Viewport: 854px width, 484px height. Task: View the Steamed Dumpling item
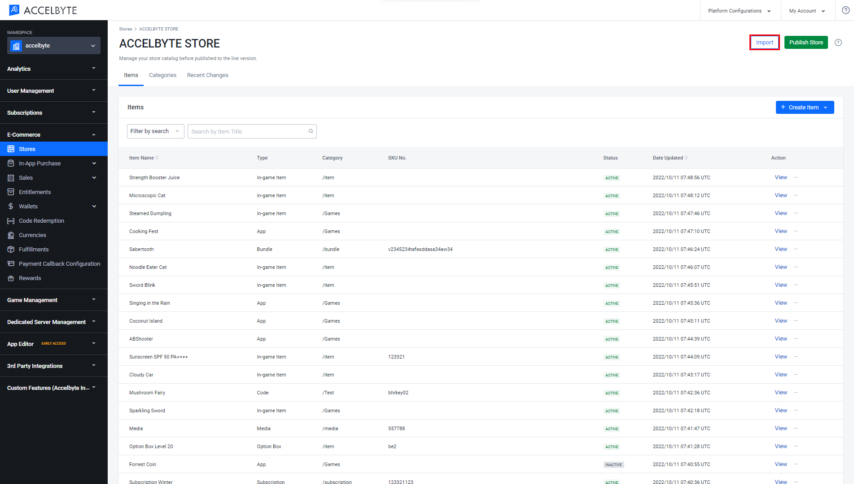tap(781, 213)
